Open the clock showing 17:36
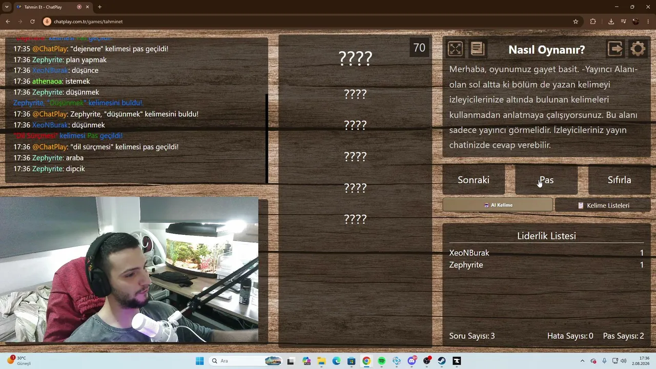656x369 pixels. click(641, 361)
